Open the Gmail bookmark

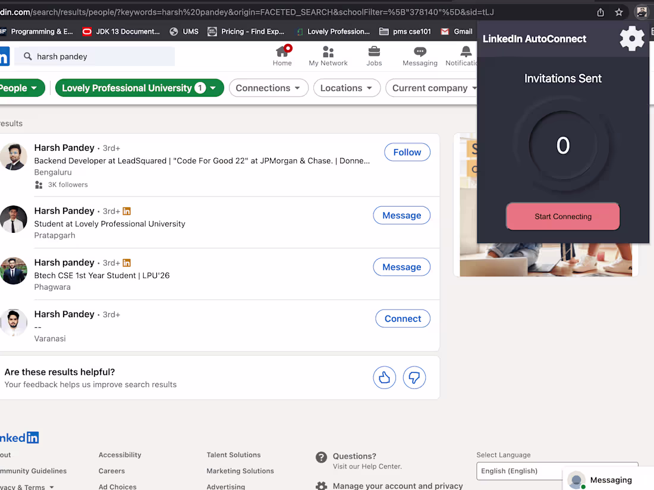point(456,31)
